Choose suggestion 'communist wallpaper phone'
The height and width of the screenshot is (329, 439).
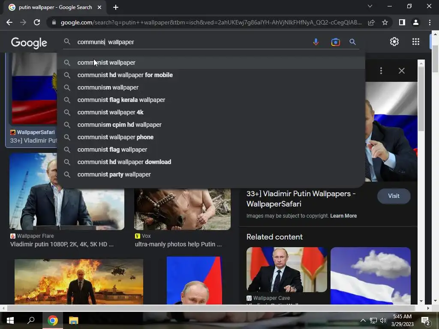[211, 137]
